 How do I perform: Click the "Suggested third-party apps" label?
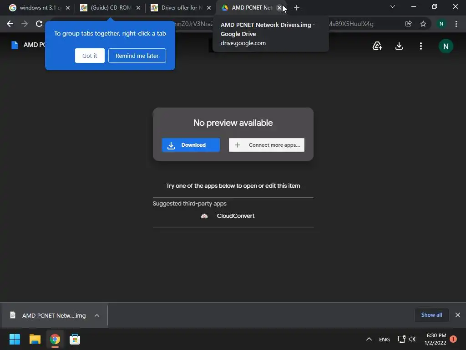[190, 204]
